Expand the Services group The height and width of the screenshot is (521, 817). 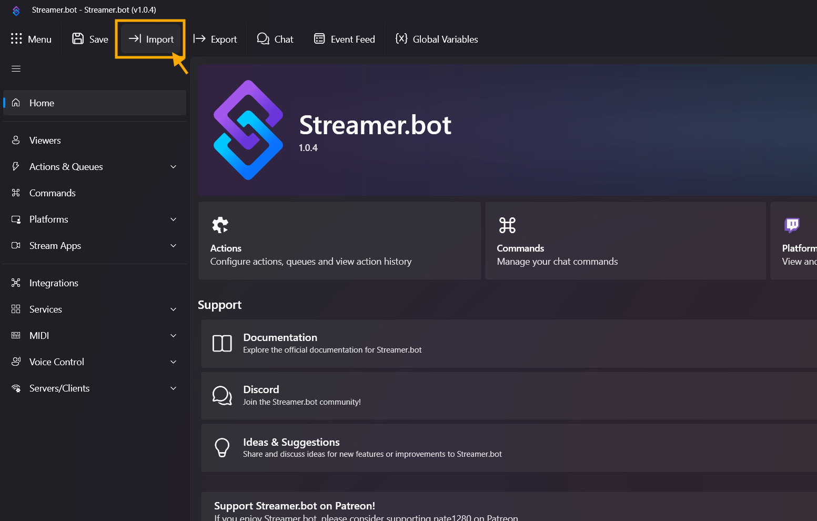point(173,309)
